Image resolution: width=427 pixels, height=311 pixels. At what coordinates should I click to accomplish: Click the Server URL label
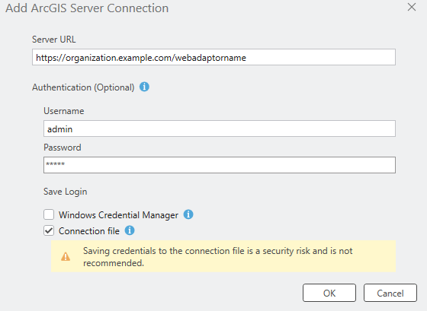[x=54, y=40]
